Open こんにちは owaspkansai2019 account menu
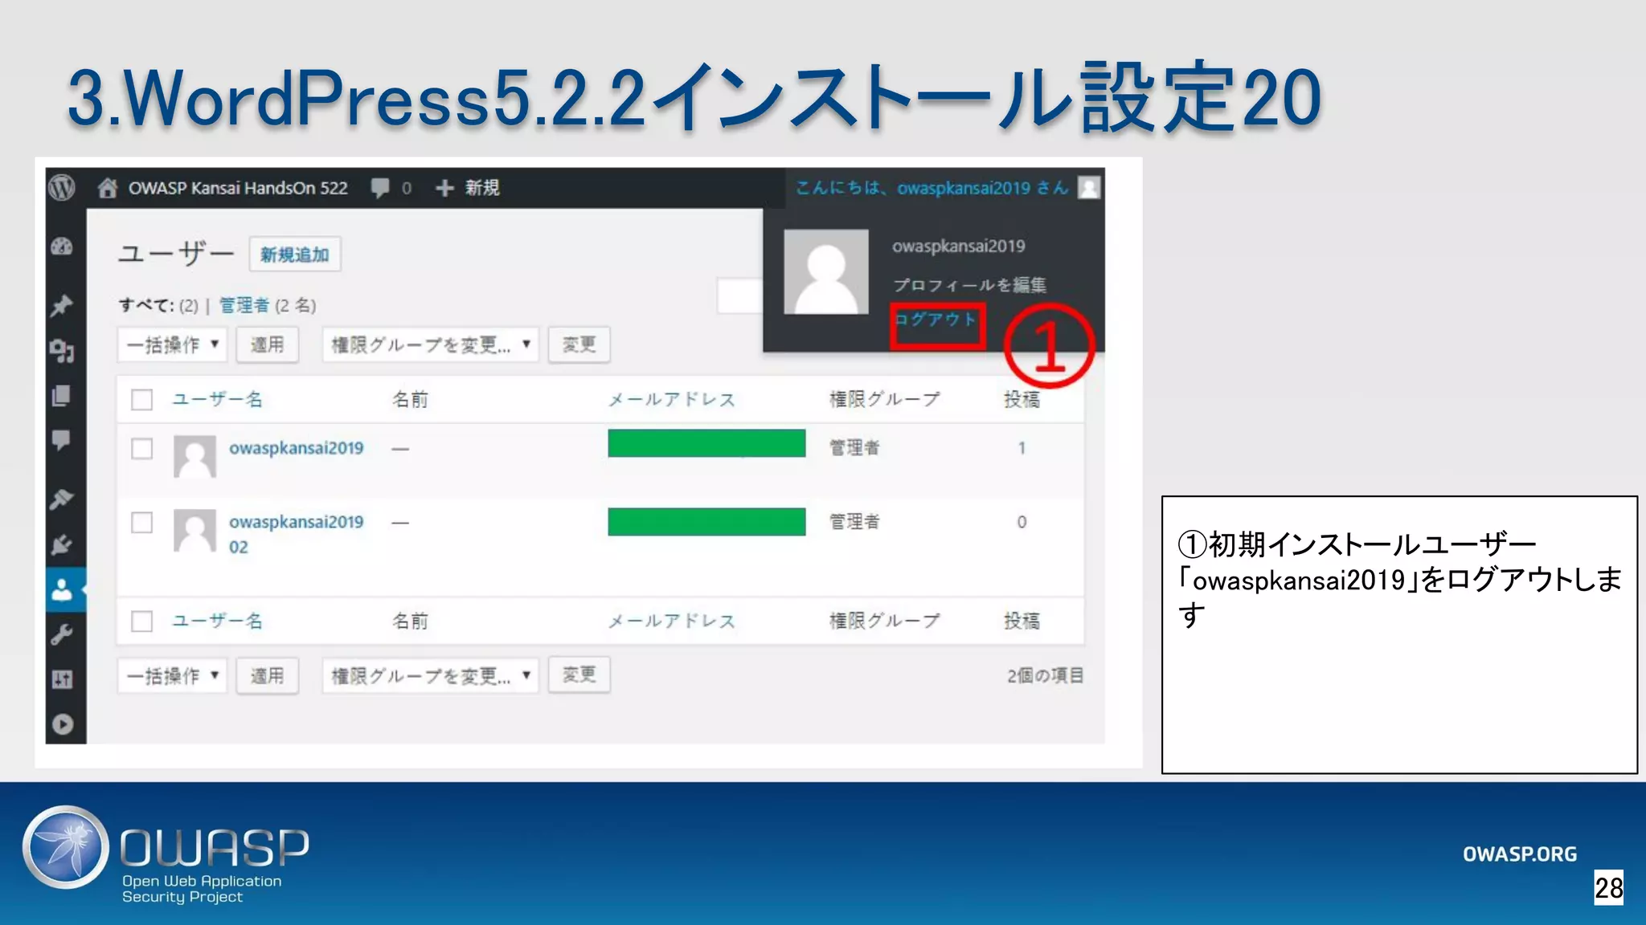 932,188
